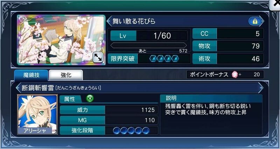Click the Lv label button
The width and height of the screenshot is (280, 149).
[123, 36]
